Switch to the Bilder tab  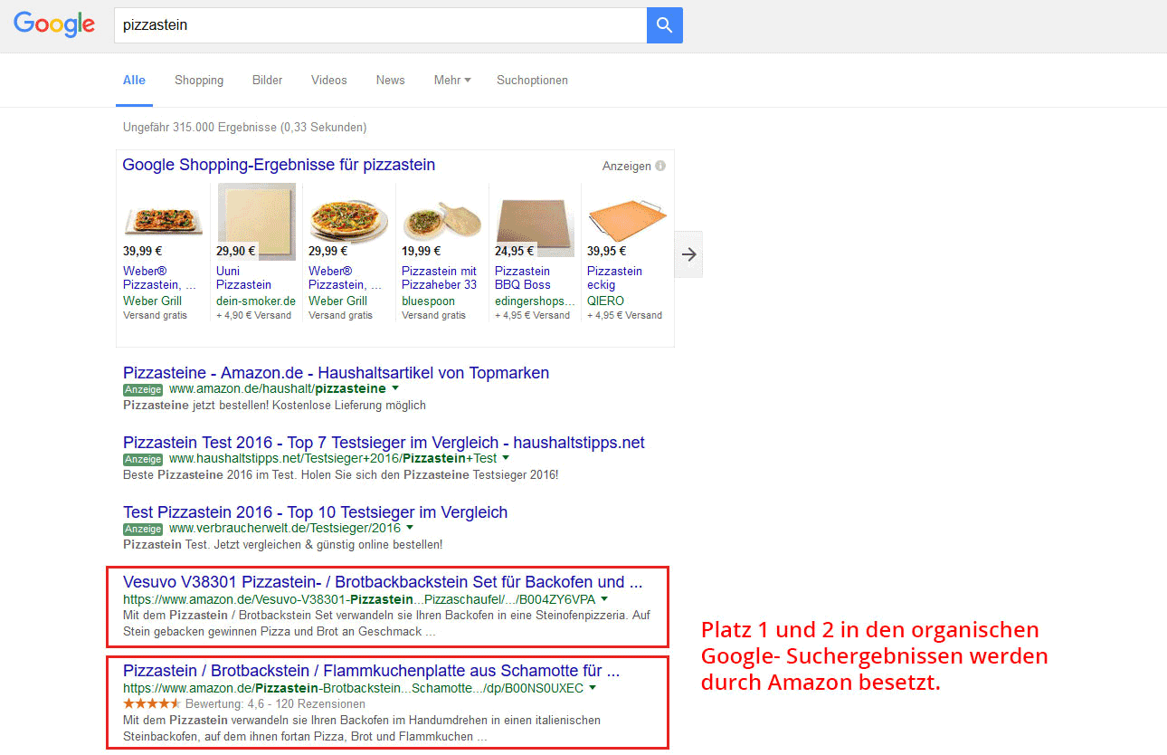268,80
